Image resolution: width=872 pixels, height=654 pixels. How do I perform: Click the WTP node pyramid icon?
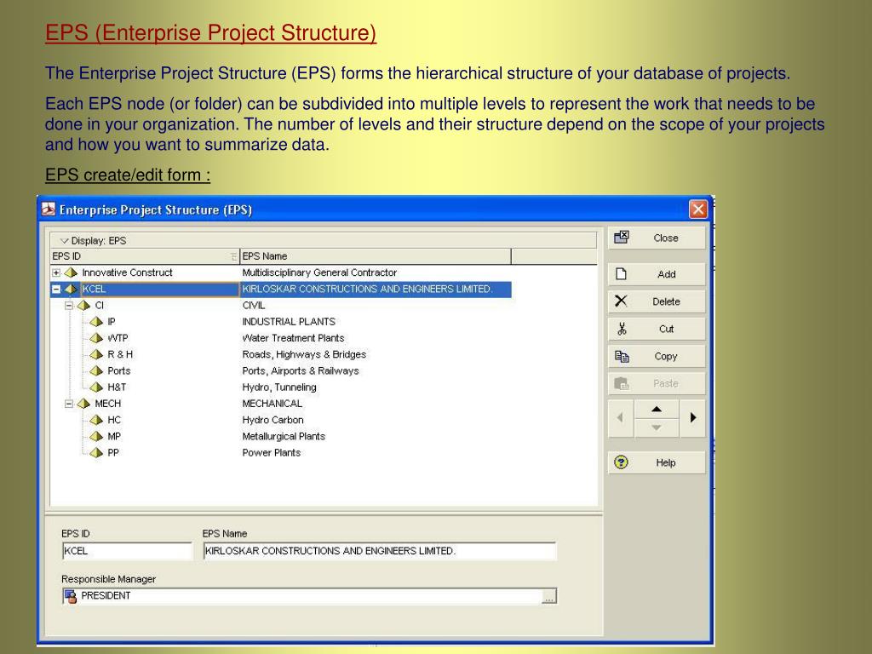[x=96, y=338]
